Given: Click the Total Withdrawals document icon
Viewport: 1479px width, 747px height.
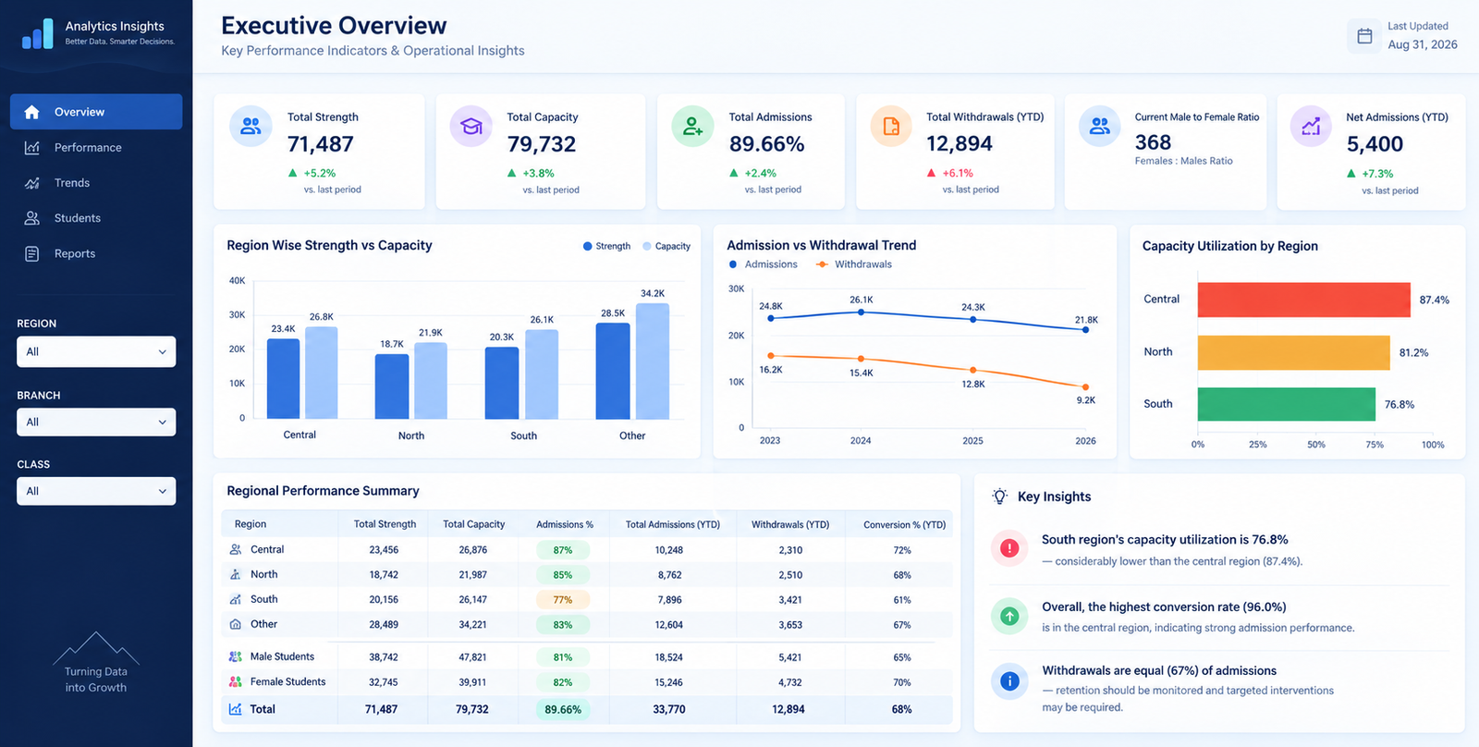Looking at the screenshot, I should coord(891,127).
